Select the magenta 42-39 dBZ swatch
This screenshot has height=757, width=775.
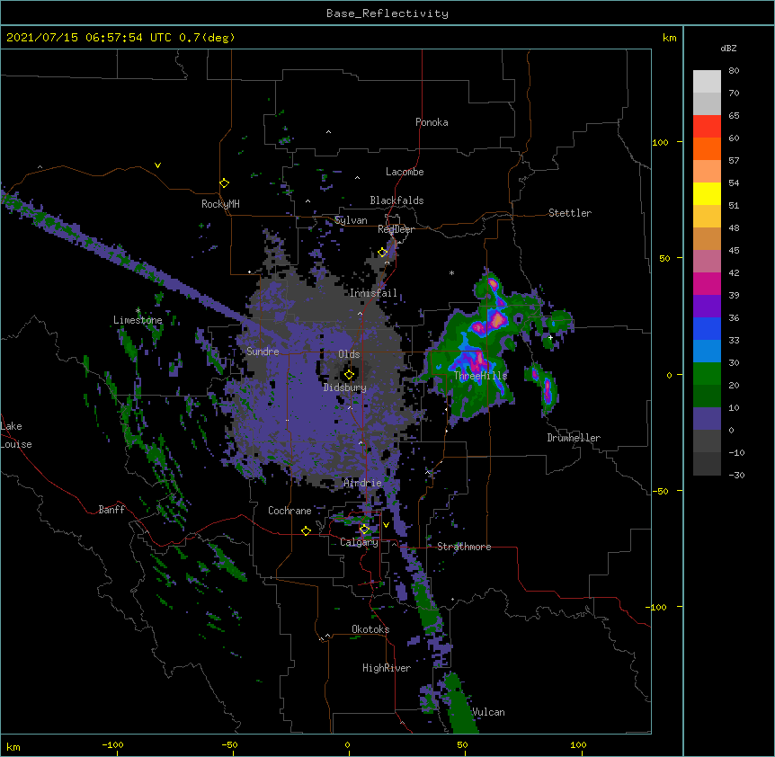coord(707,283)
